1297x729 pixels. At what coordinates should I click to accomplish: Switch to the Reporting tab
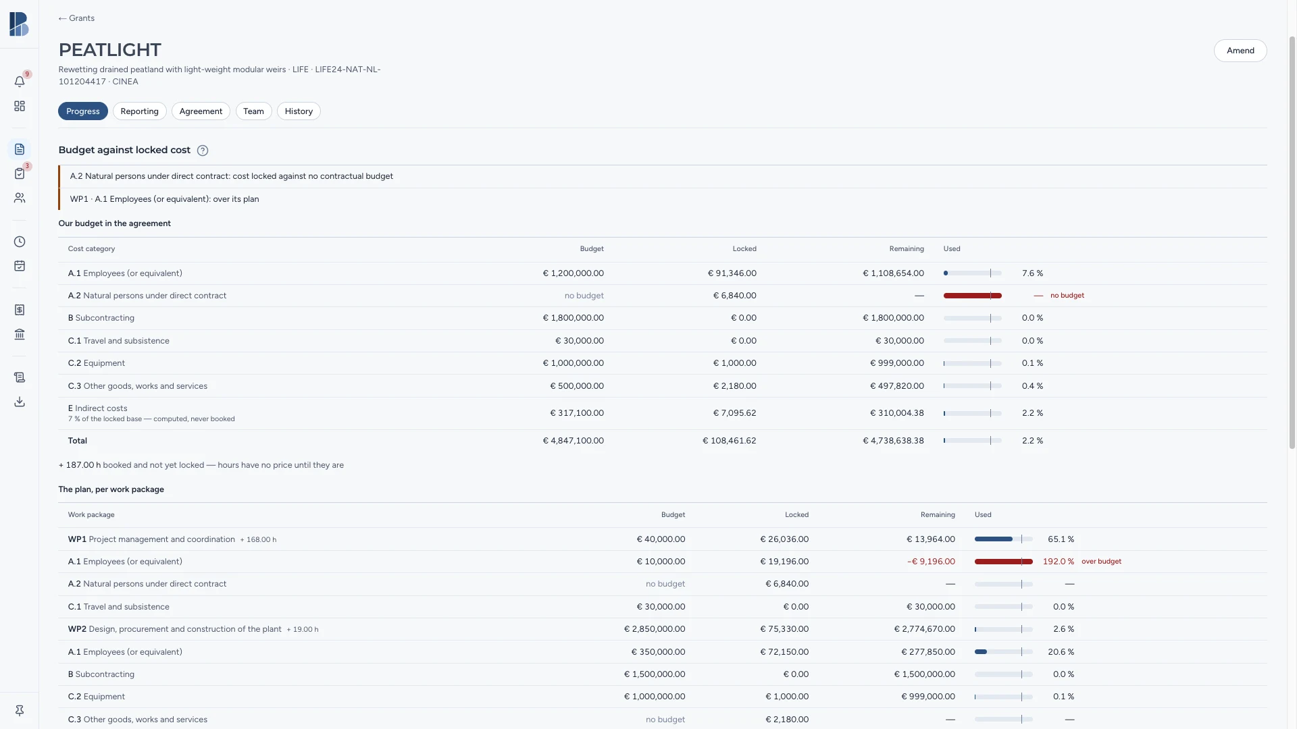140,111
